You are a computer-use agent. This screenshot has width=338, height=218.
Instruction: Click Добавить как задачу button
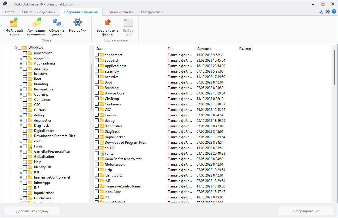(x=32, y=211)
